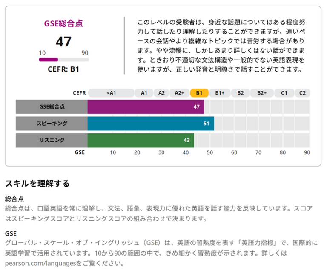Click the highlighted B1 CEFR level pill
Screen dimensions: 327x273
click(x=199, y=93)
